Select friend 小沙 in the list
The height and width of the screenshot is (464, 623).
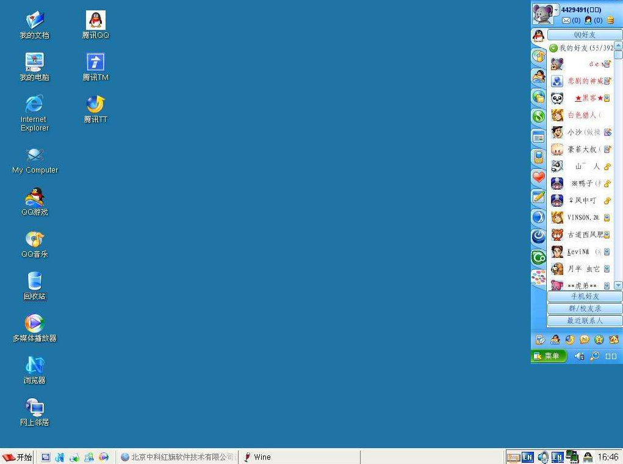pyautogui.click(x=581, y=132)
